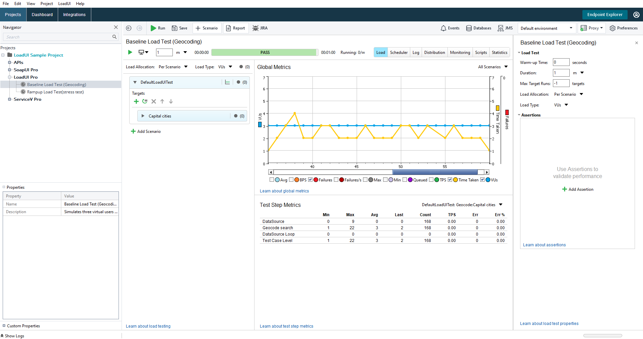
Task: Toggle the Failures/s metric checkbox
Action: tap(336, 180)
